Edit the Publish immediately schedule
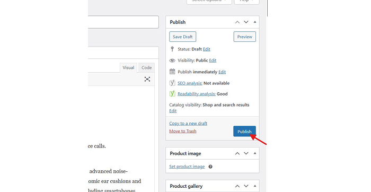This screenshot has width=371, height=192. (222, 72)
